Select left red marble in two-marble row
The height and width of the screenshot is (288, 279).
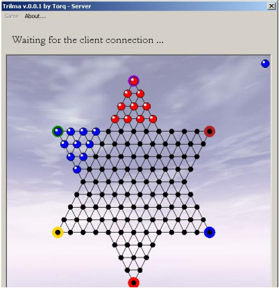pos(128,93)
